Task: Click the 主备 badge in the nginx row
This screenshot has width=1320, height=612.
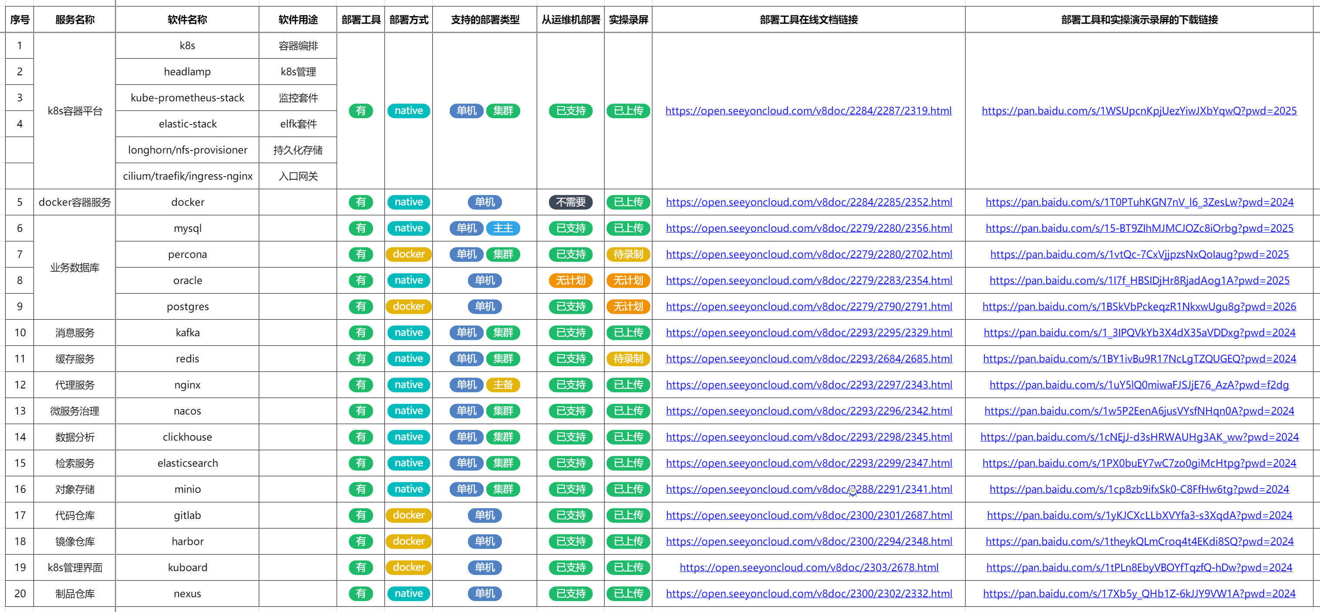Action: pos(503,385)
